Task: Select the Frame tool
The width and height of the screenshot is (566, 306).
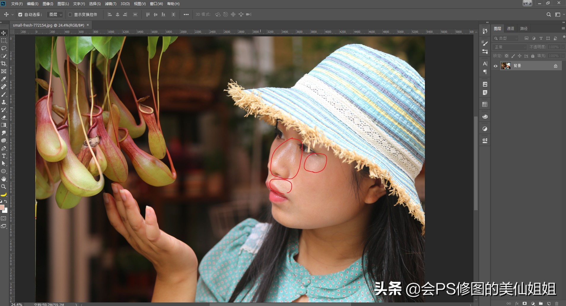Action: coord(4,71)
